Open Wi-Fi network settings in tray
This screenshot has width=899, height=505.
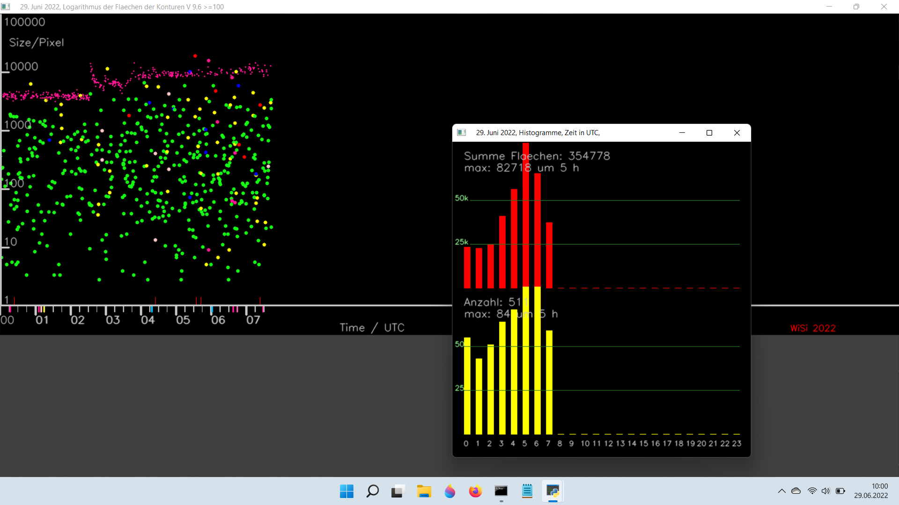812,491
